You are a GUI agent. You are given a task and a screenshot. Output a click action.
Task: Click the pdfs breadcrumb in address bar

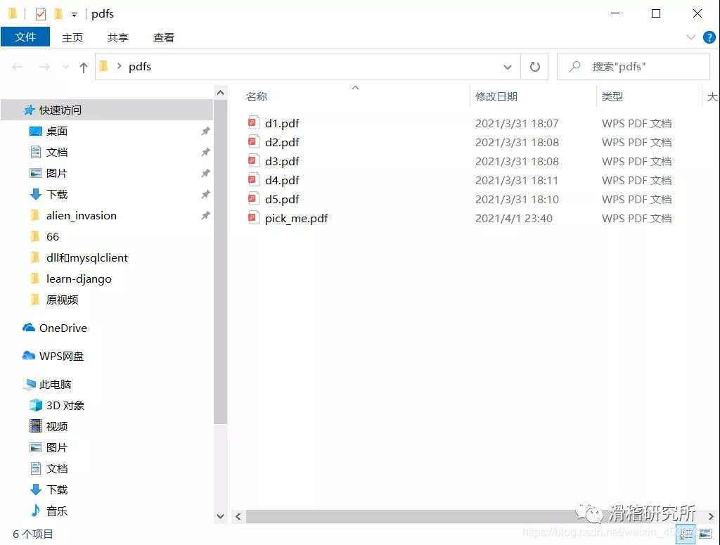coord(140,67)
